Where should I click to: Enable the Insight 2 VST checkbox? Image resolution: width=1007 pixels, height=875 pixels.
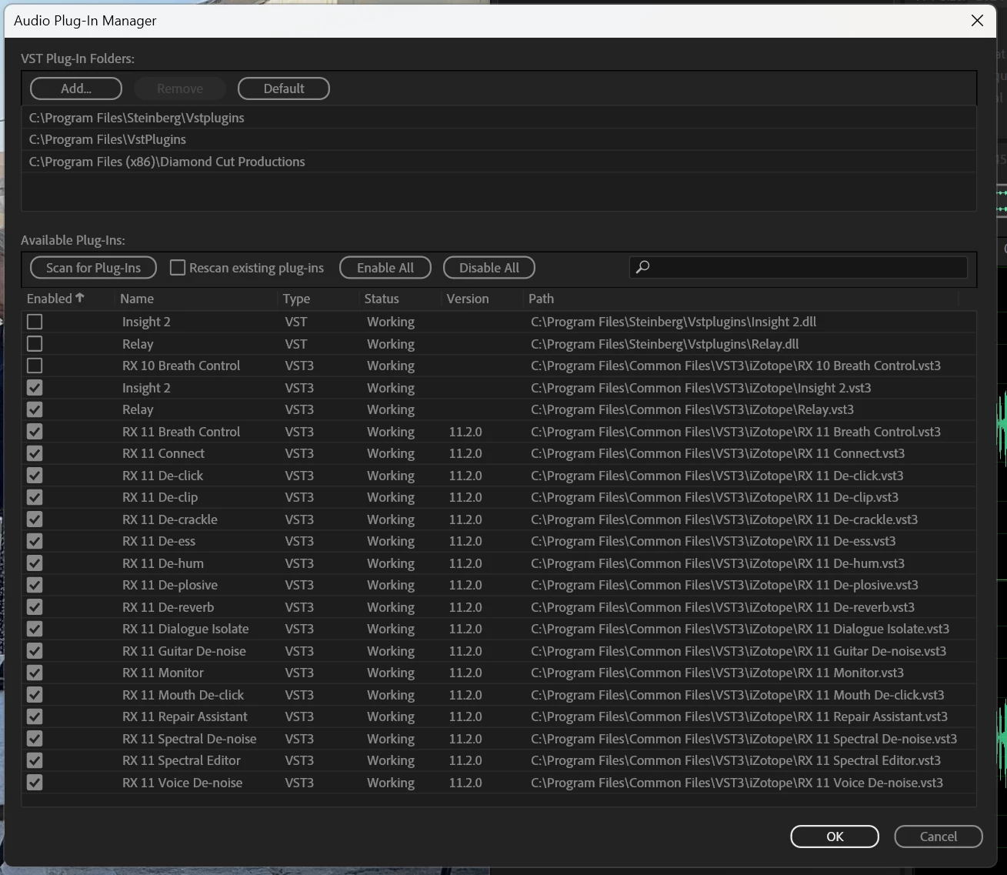[35, 322]
